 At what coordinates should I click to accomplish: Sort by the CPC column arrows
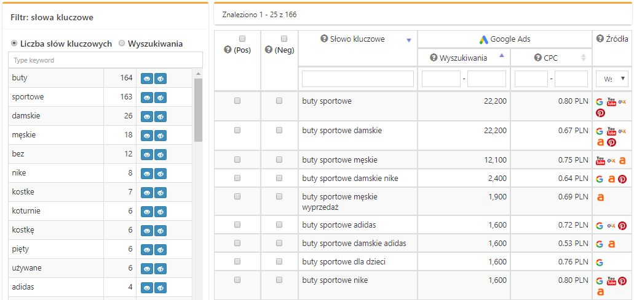[x=583, y=58]
